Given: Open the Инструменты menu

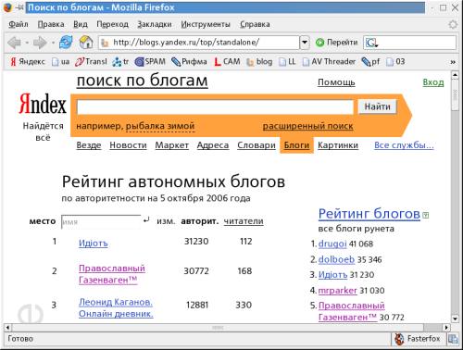Looking at the screenshot, I should [206, 24].
